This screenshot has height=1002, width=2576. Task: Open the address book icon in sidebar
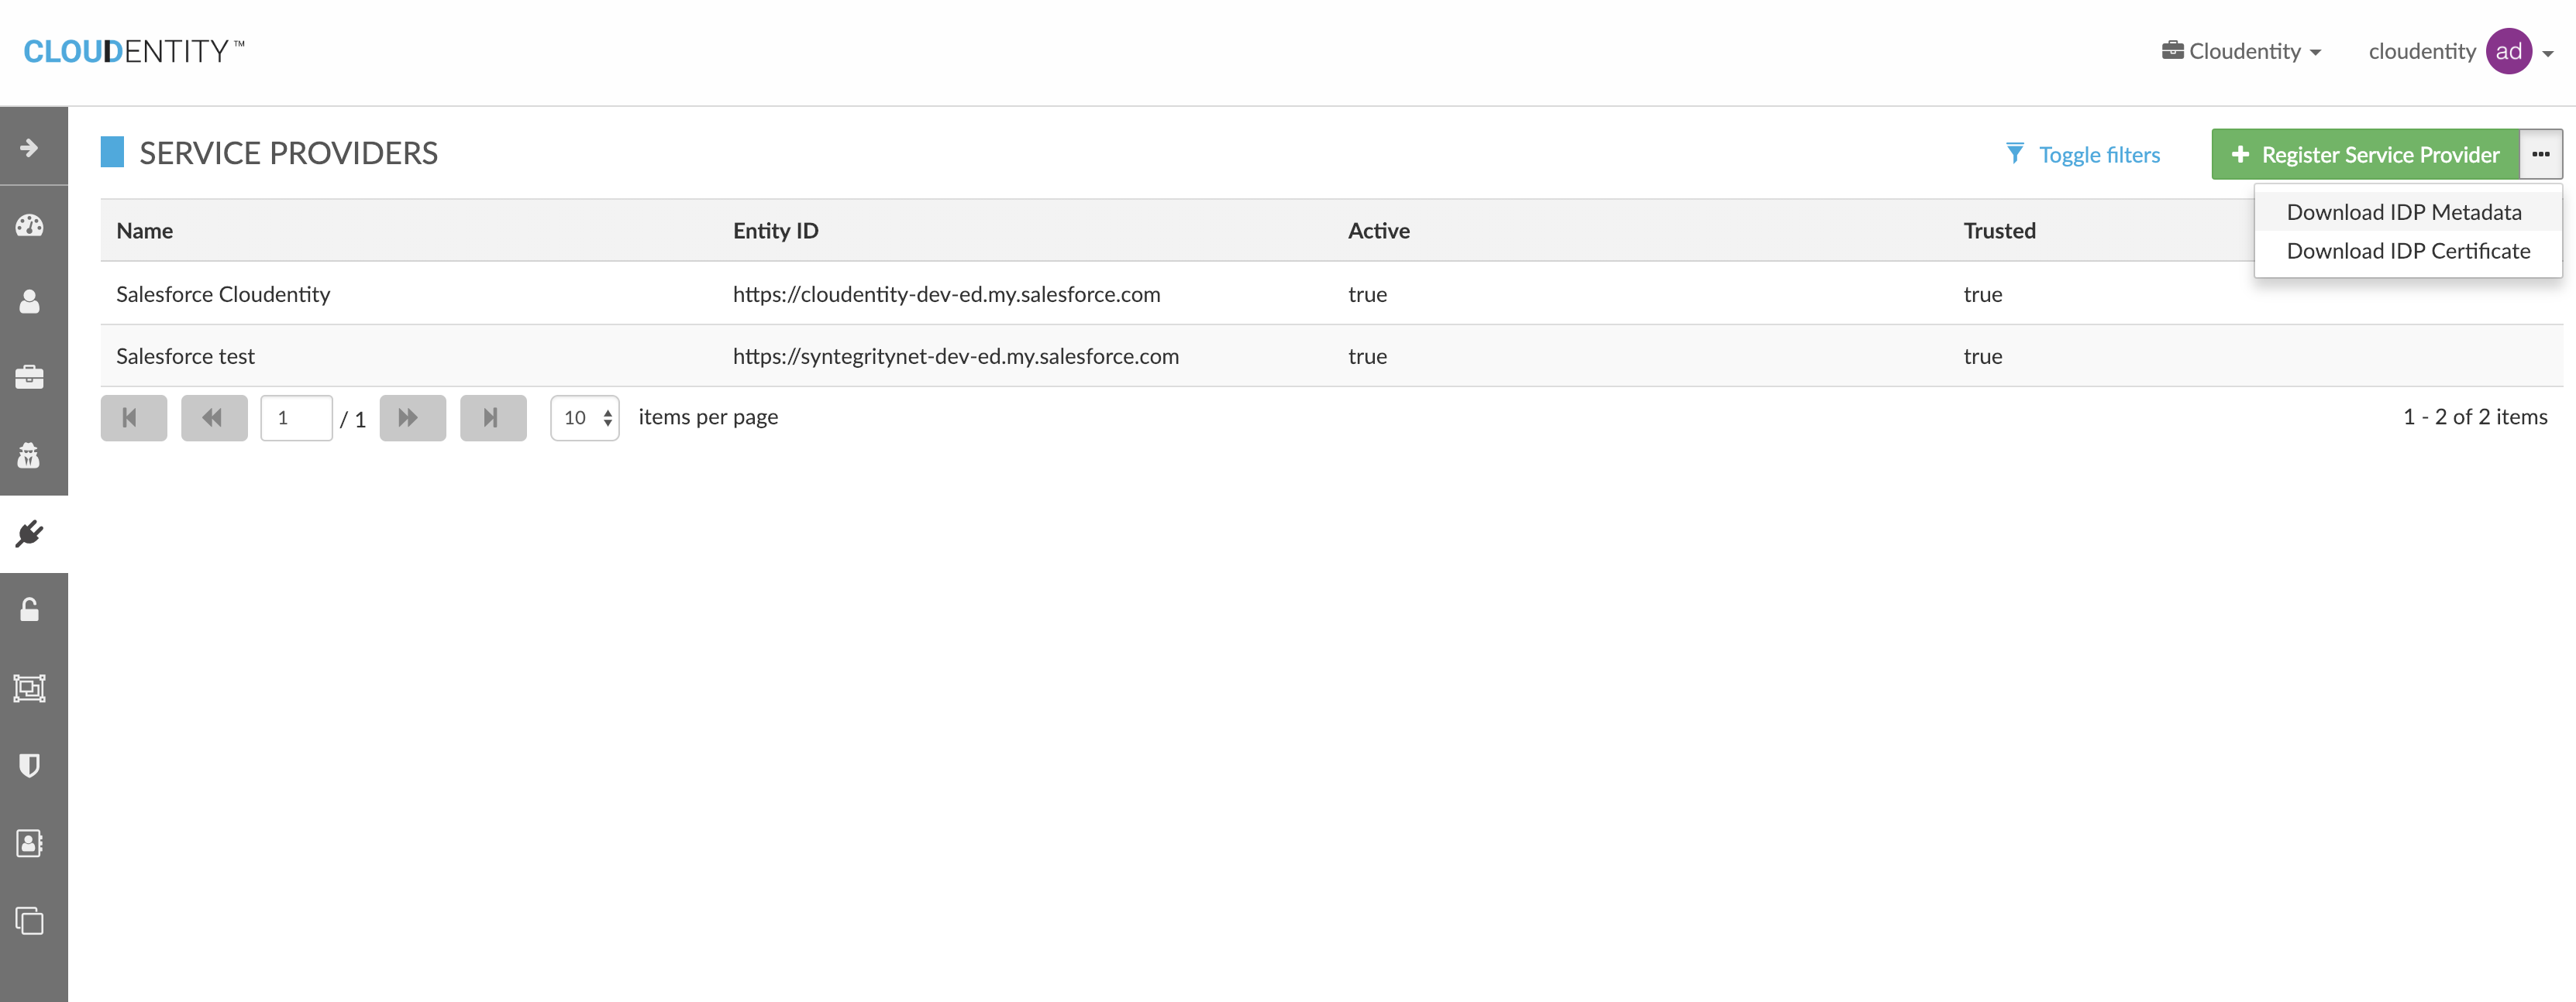pyautogui.click(x=30, y=843)
